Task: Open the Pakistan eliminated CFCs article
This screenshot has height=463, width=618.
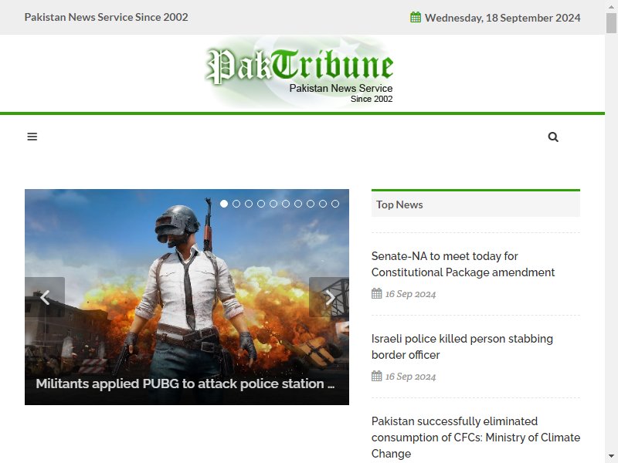Action: pos(476,438)
